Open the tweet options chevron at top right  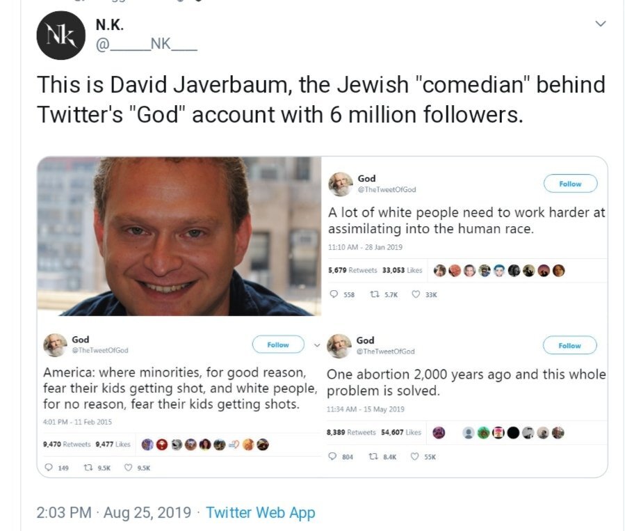click(601, 24)
